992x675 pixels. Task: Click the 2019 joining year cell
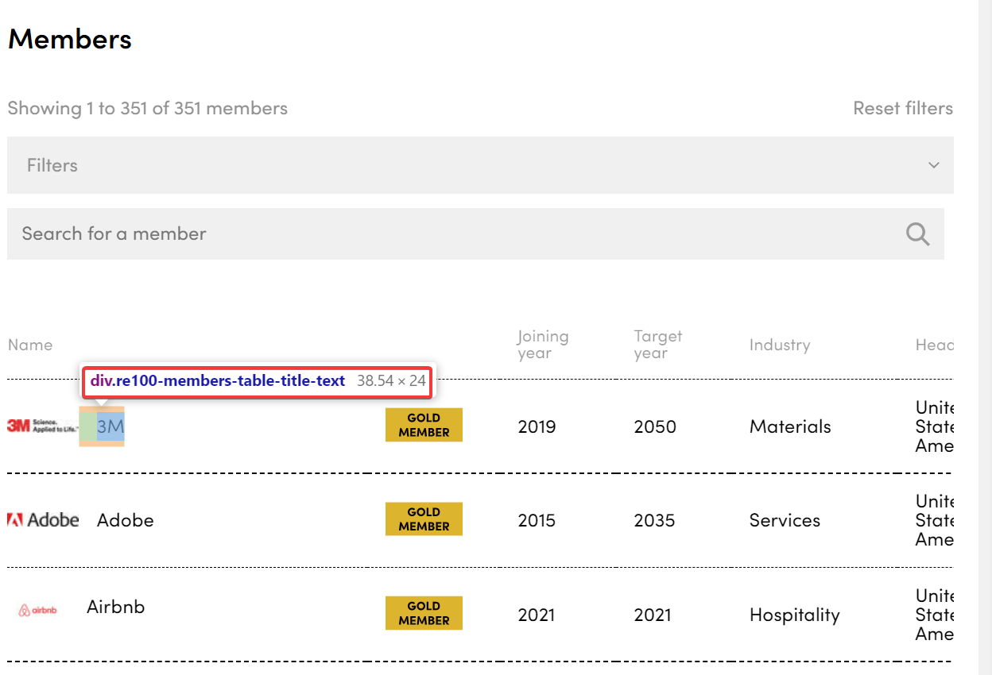(x=537, y=426)
